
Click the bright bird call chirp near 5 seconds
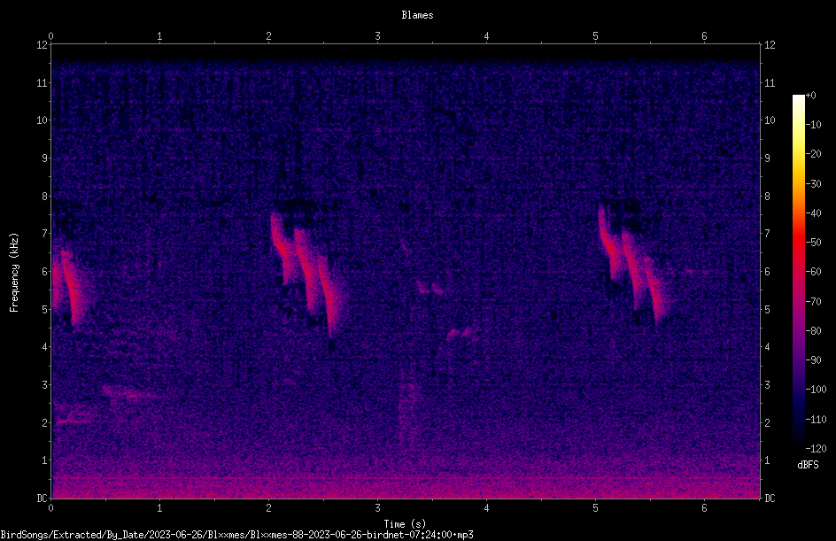click(634, 267)
